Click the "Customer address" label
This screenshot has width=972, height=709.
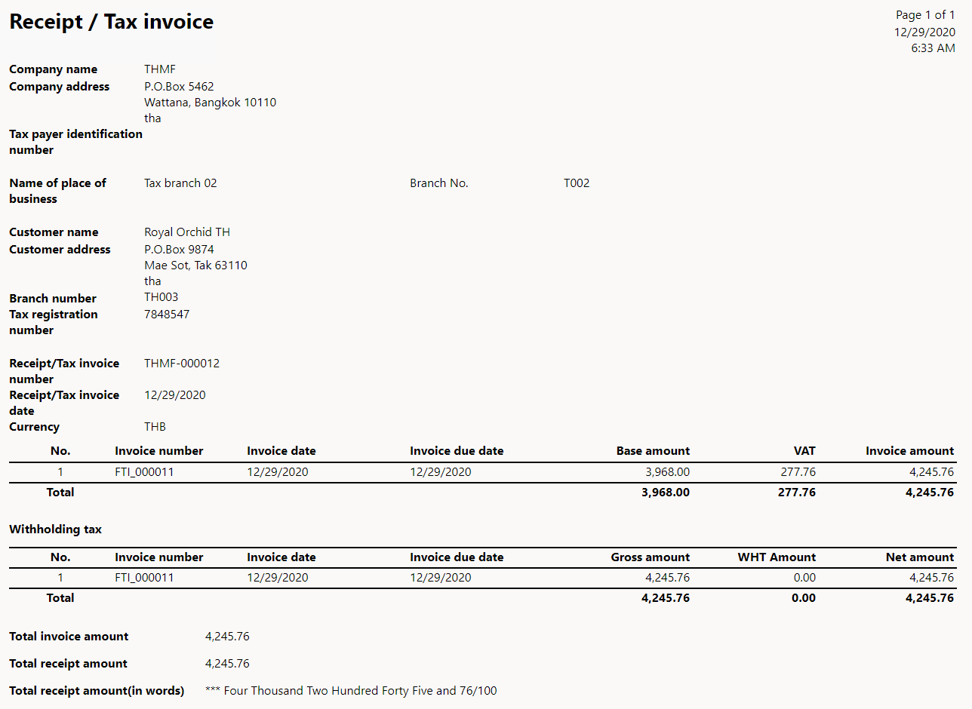60,250
